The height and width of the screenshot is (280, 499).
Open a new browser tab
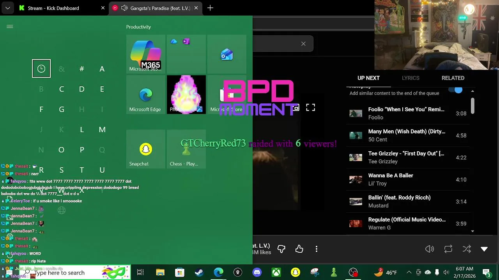pos(210,8)
